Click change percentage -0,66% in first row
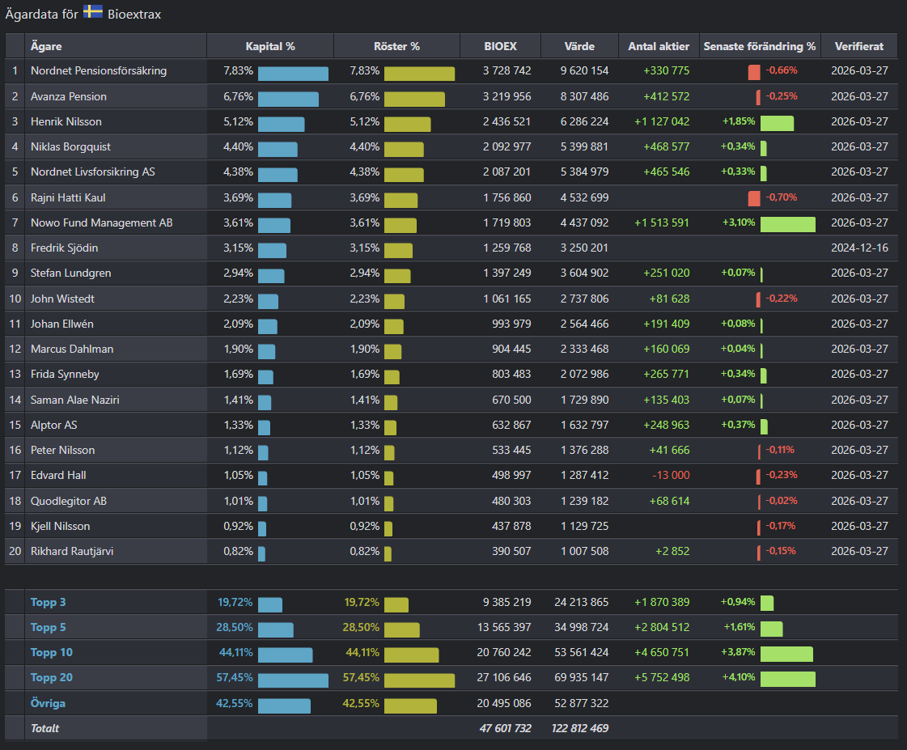 click(x=782, y=70)
